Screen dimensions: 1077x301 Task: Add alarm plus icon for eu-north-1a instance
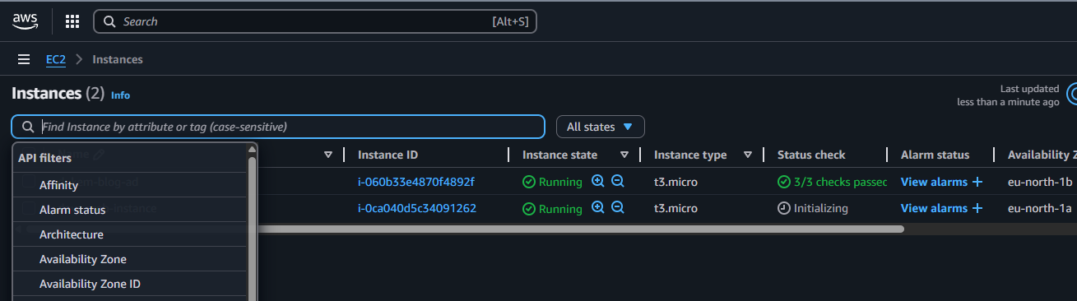[977, 208]
